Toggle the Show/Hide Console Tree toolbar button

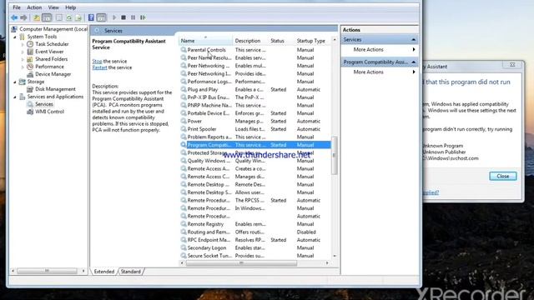click(47, 17)
